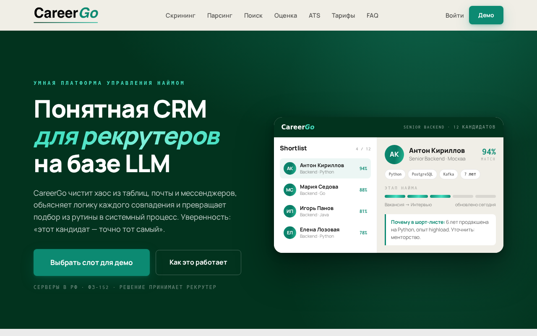
Task: Click the Senior Backend · 12 кандидатов label
Action: tap(449, 127)
